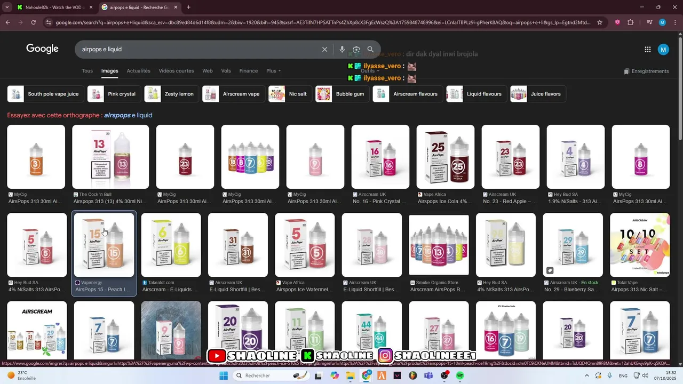Reload the page in the browser
683x384 pixels.
coord(33,22)
